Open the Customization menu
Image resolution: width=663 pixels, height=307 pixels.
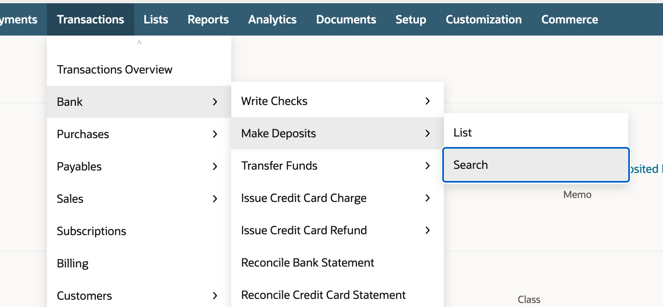coord(484,19)
